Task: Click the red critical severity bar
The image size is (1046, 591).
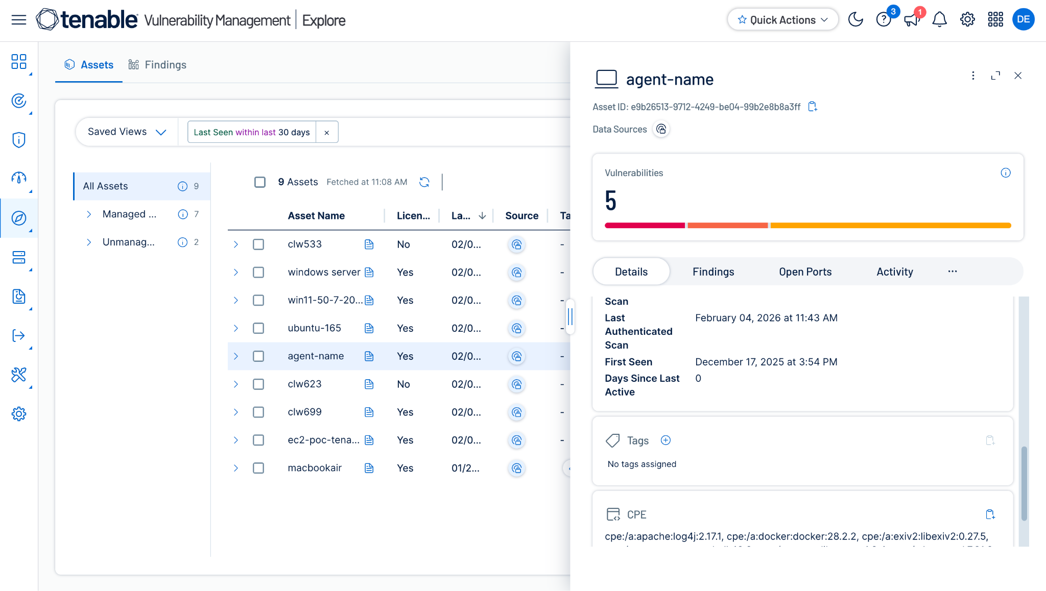Action: (645, 226)
